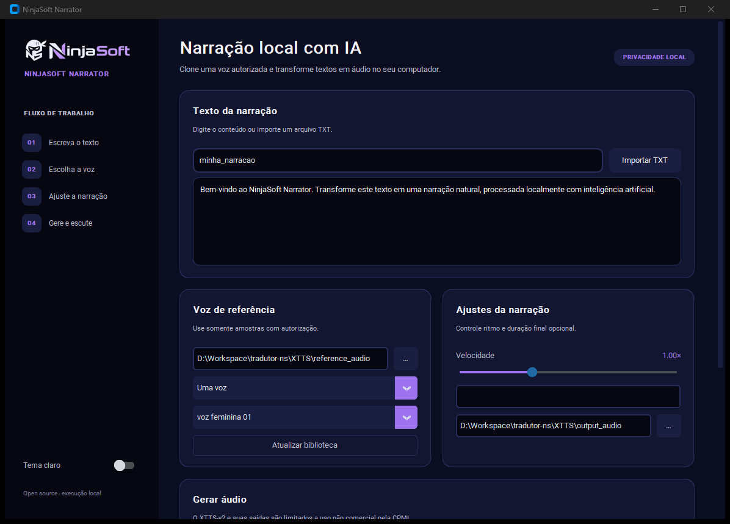Click Importar TXT button

[x=645, y=160]
